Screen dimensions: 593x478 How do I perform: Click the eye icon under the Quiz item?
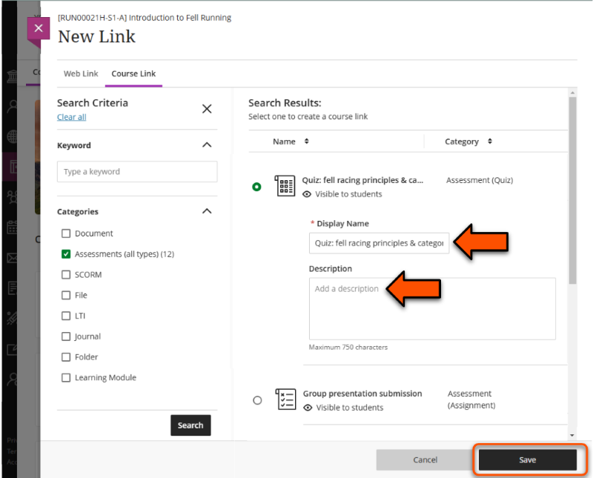click(307, 194)
